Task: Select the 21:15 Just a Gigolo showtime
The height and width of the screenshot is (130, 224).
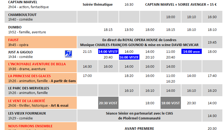Action: (x=87, y=51)
